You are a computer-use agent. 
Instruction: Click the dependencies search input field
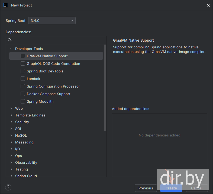56,40
